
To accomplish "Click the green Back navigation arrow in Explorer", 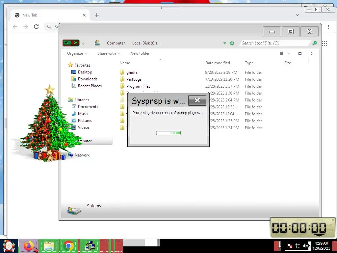I will coord(66,43).
